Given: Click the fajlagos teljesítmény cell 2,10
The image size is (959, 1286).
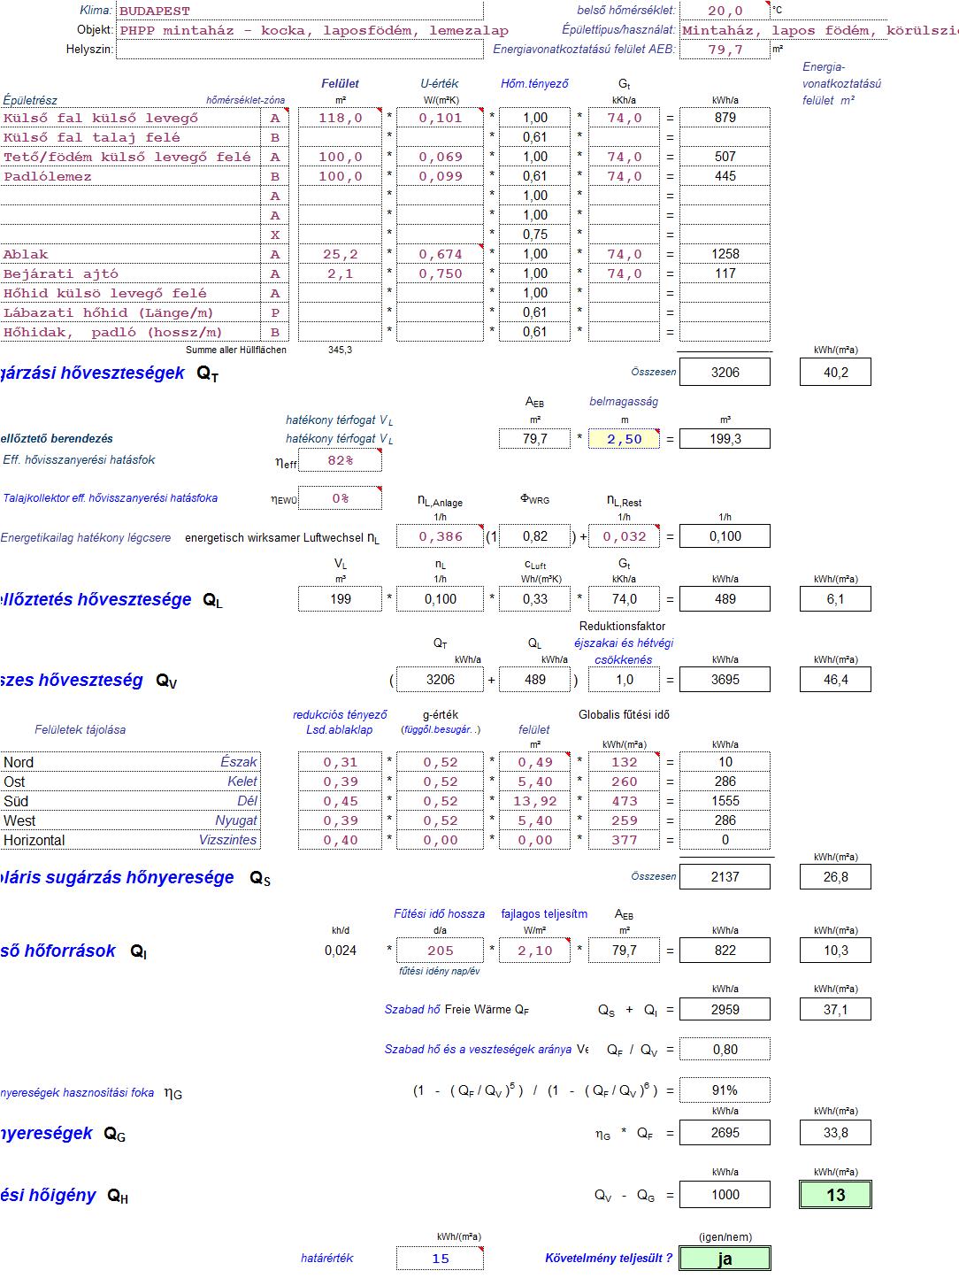Looking at the screenshot, I should 534,951.
